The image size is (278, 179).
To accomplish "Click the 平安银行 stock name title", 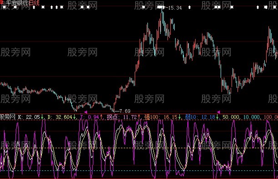I will 17,3.
